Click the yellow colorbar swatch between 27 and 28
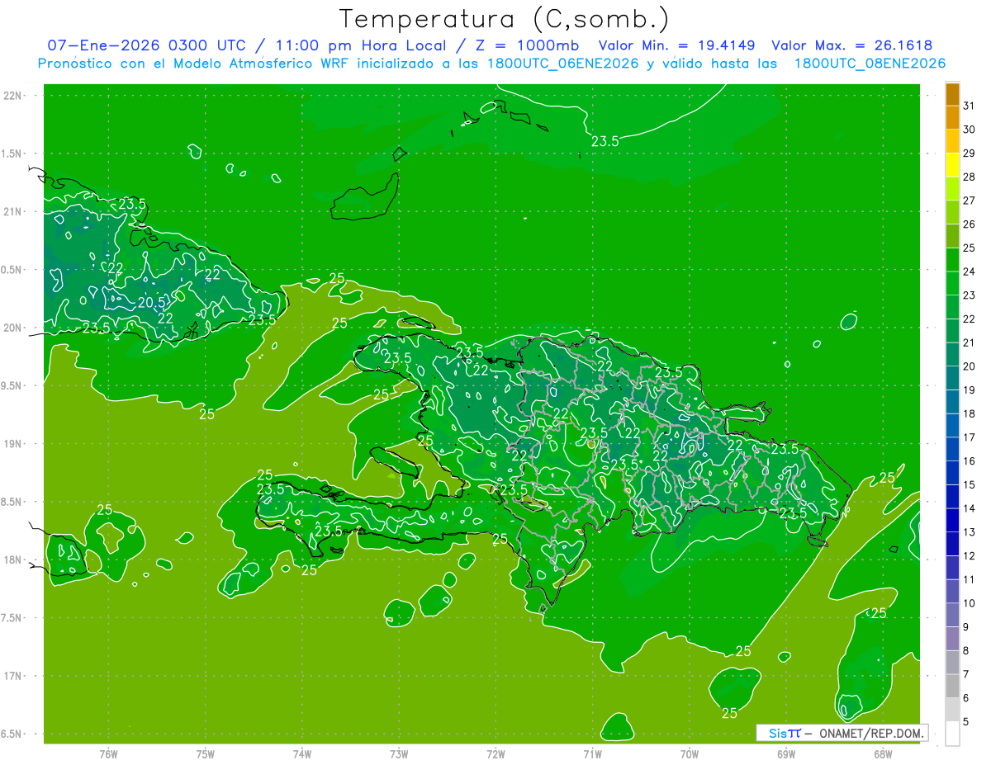991x765 pixels. [952, 188]
